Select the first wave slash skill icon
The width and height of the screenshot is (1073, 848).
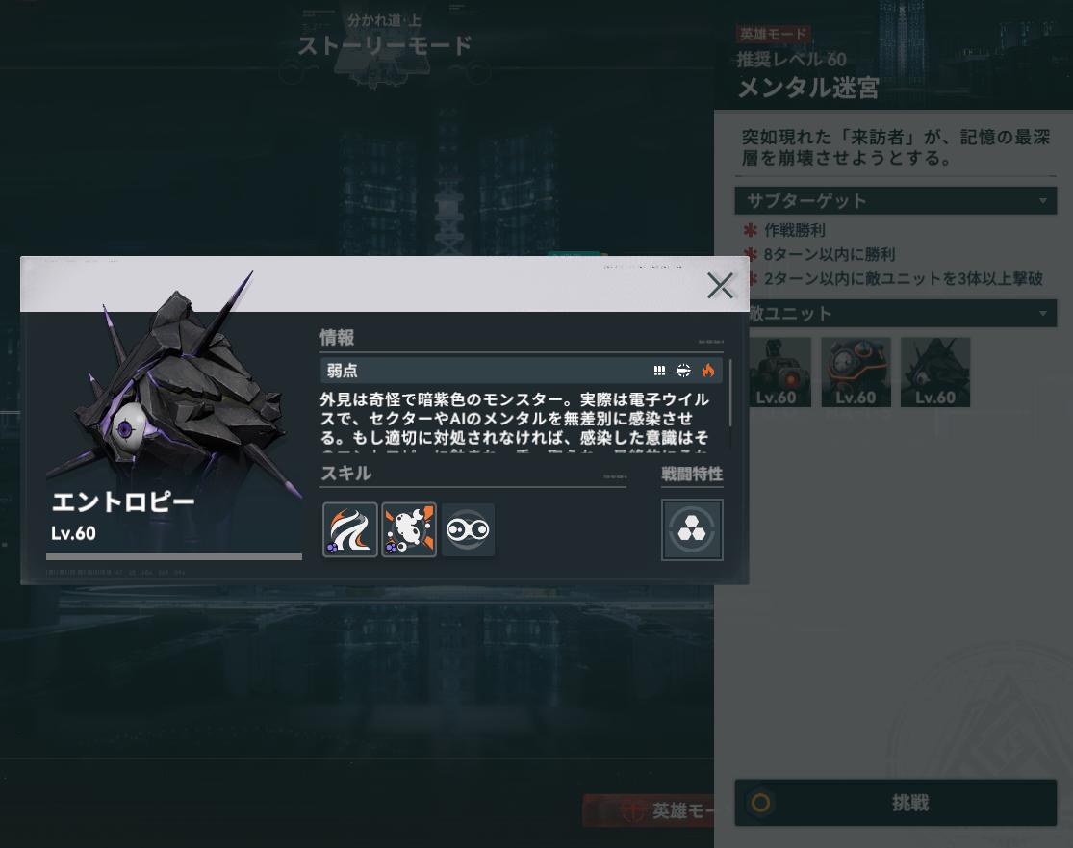(349, 529)
